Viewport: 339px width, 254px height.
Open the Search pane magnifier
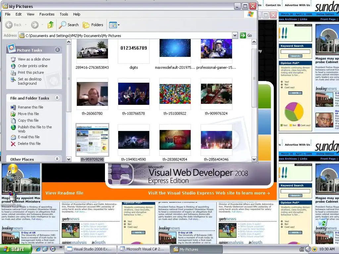pos(63,25)
